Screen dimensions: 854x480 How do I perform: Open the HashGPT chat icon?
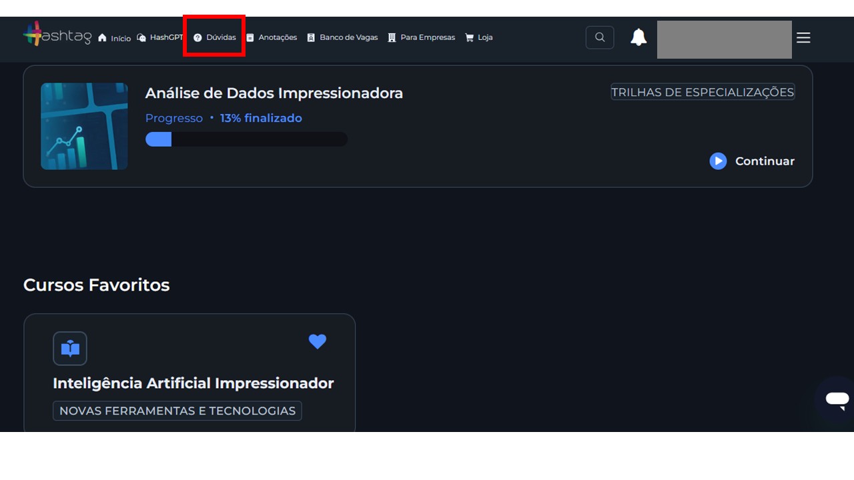140,37
